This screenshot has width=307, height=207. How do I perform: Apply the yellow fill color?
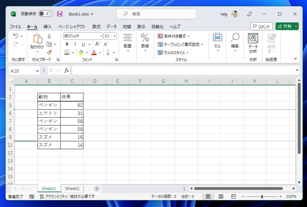click(81, 52)
